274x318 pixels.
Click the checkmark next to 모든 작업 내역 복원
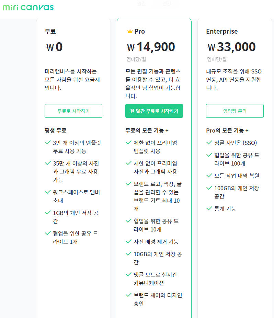click(x=209, y=175)
